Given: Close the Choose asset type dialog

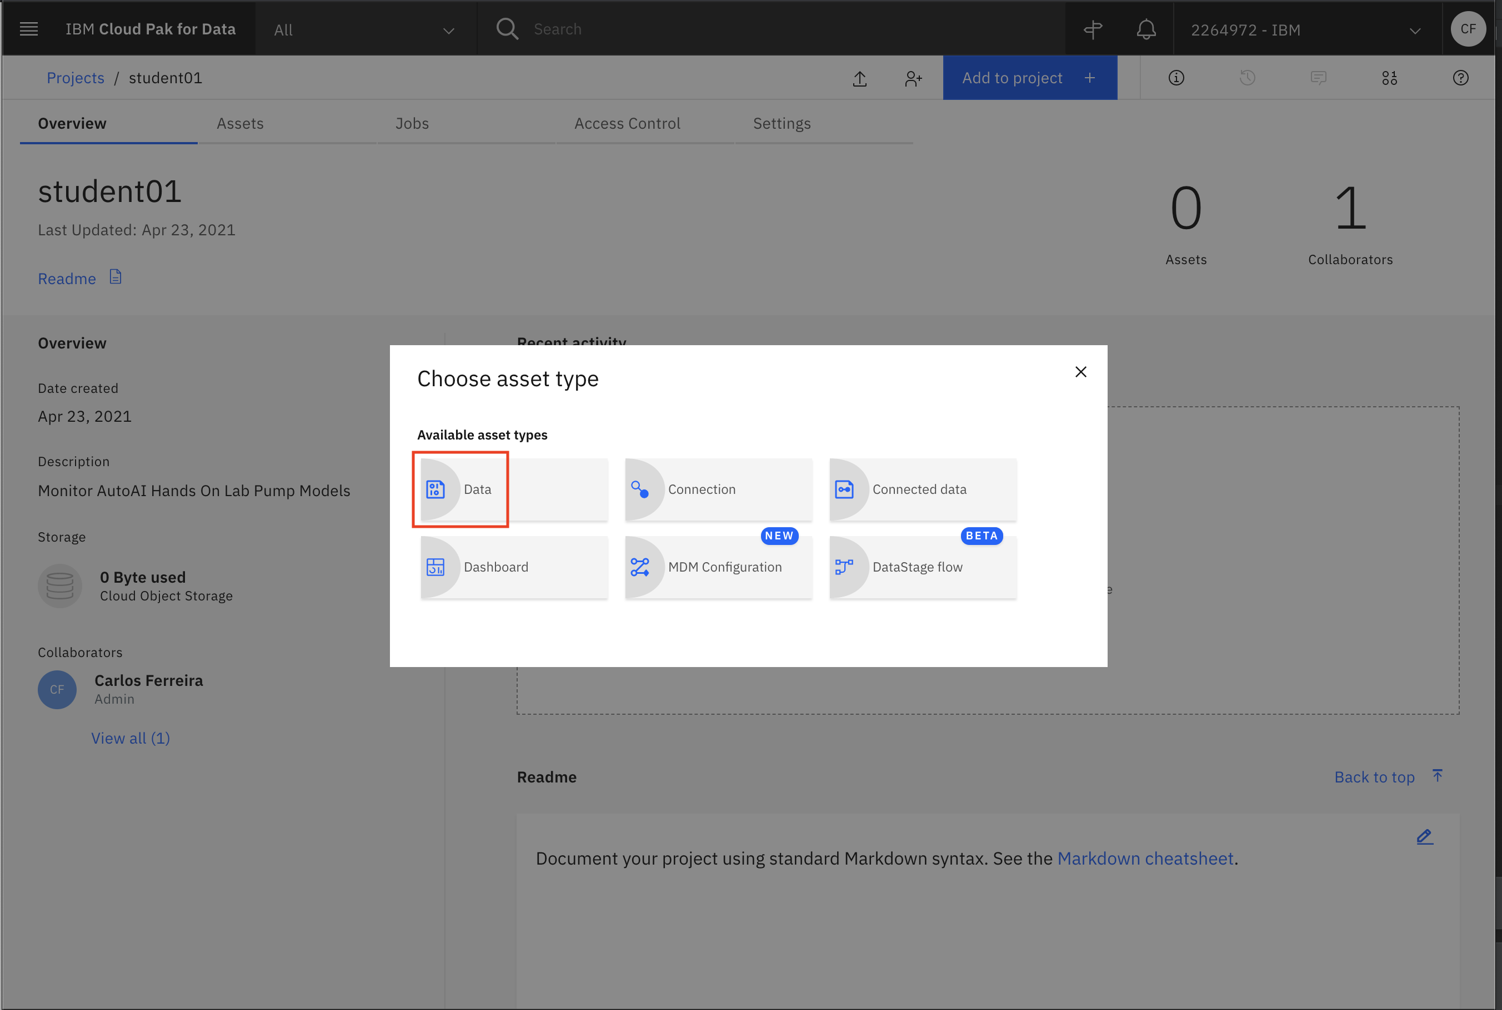Looking at the screenshot, I should [x=1081, y=372].
